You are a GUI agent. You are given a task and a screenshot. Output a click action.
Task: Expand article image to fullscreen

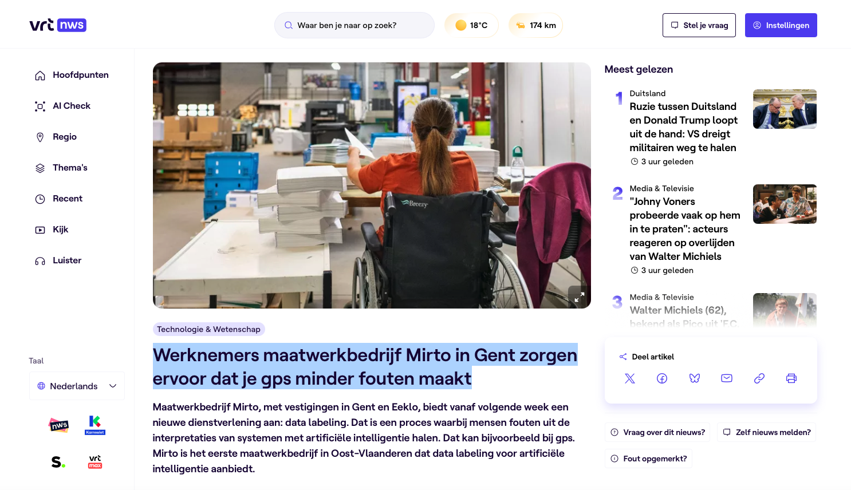[x=580, y=297]
